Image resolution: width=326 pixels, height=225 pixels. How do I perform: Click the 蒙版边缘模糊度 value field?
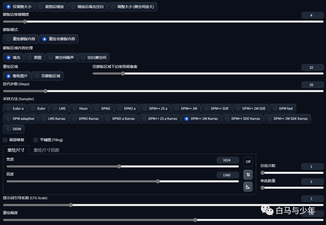pos(312,15)
